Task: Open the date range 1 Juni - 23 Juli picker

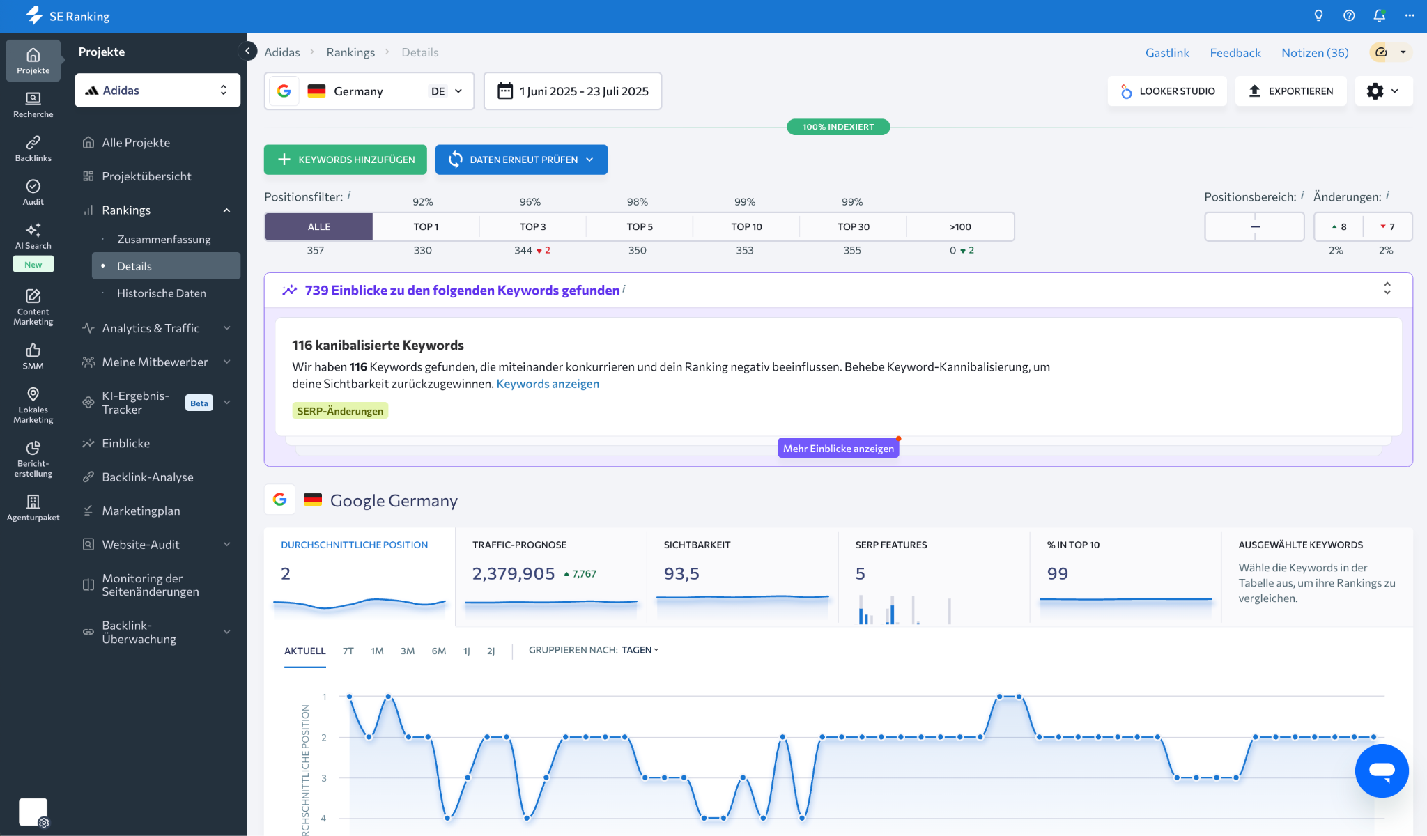Action: (573, 91)
